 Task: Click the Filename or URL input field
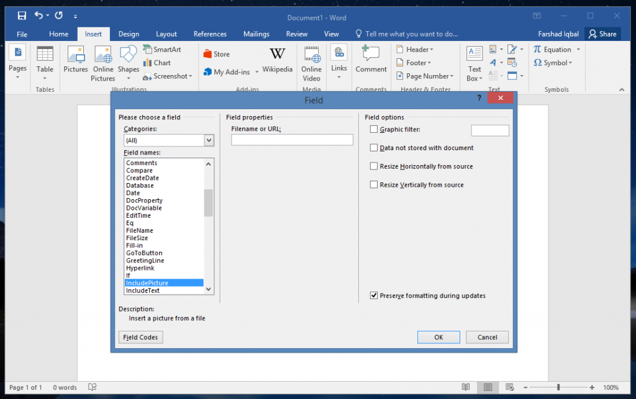(292, 140)
